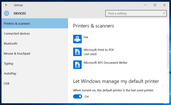This screenshot has width=171, height=105.
Task: Open Typing settings section
Action: (x=35, y=63)
